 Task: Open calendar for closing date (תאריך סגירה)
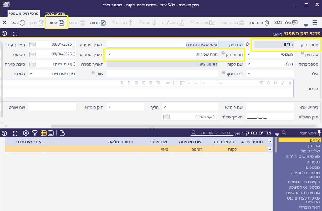point(32,64)
